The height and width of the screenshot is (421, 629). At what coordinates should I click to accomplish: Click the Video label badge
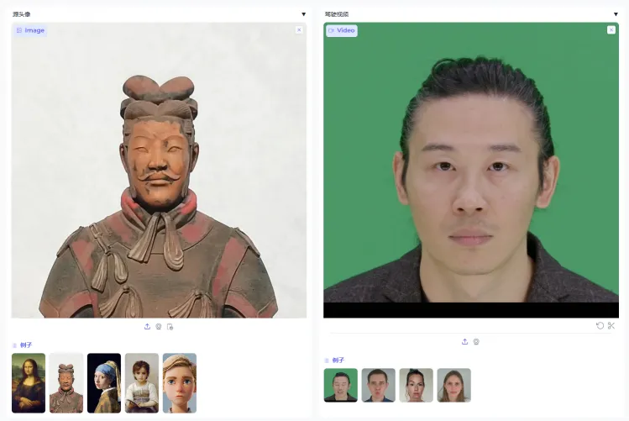pos(342,30)
